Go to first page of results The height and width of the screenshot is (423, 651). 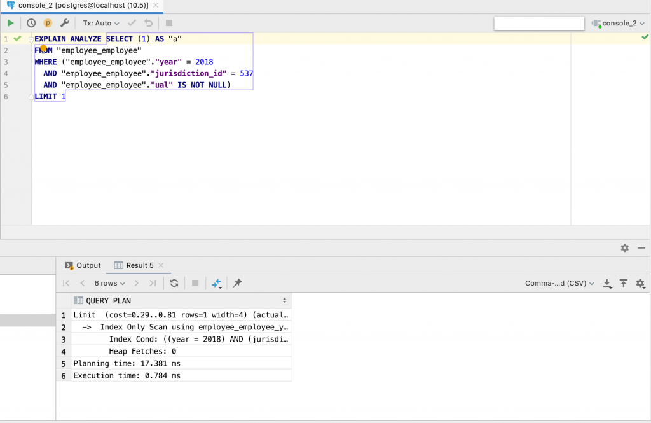pyautogui.click(x=66, y=284)
